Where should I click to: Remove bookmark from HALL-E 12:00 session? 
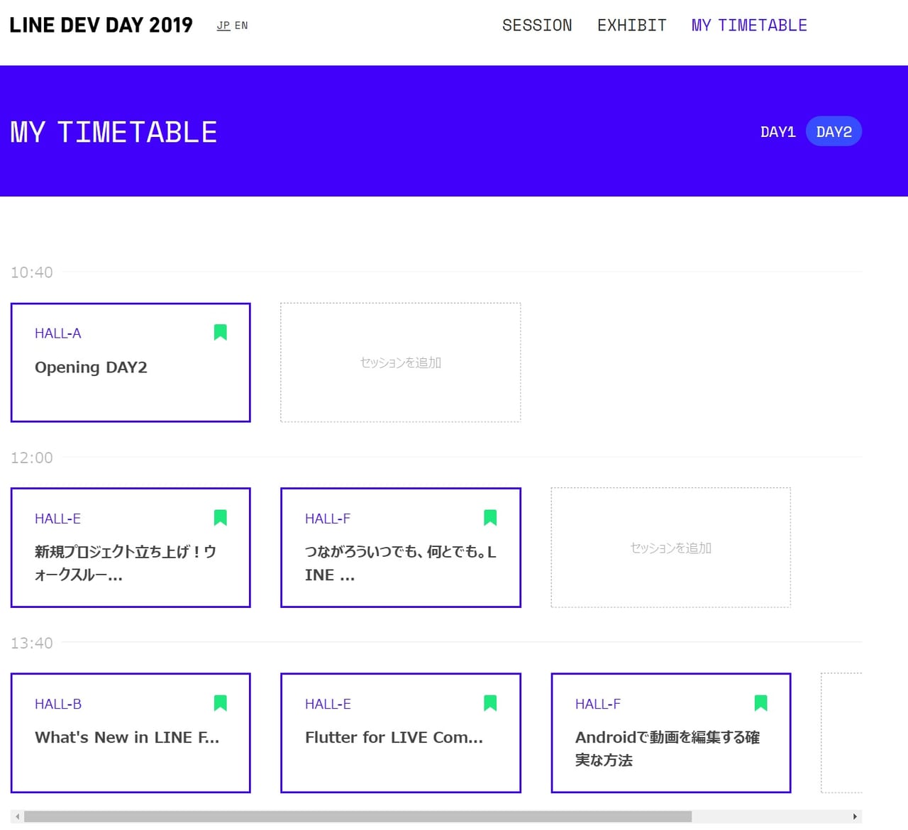point(221,518)
